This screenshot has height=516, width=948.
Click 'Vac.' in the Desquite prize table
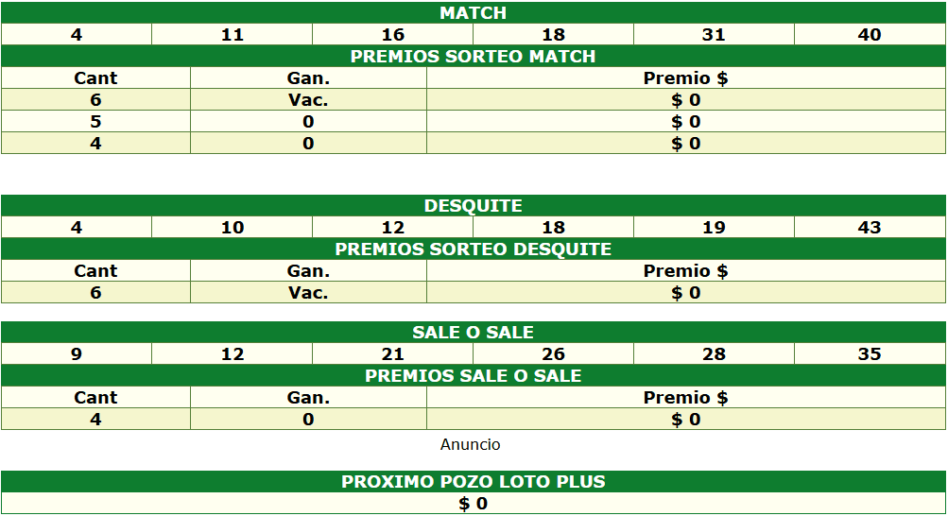[x=308, y=293]
